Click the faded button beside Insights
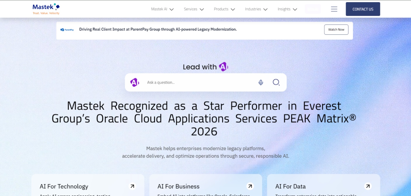This screenshot has width=411, height=196. (x=313, y=9)
